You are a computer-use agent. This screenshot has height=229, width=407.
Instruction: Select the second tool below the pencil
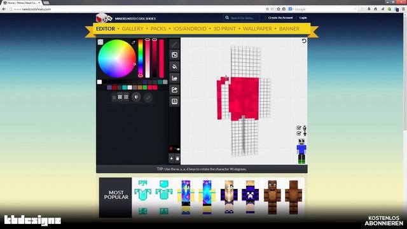pyautogui.click(x=174, y=55)
